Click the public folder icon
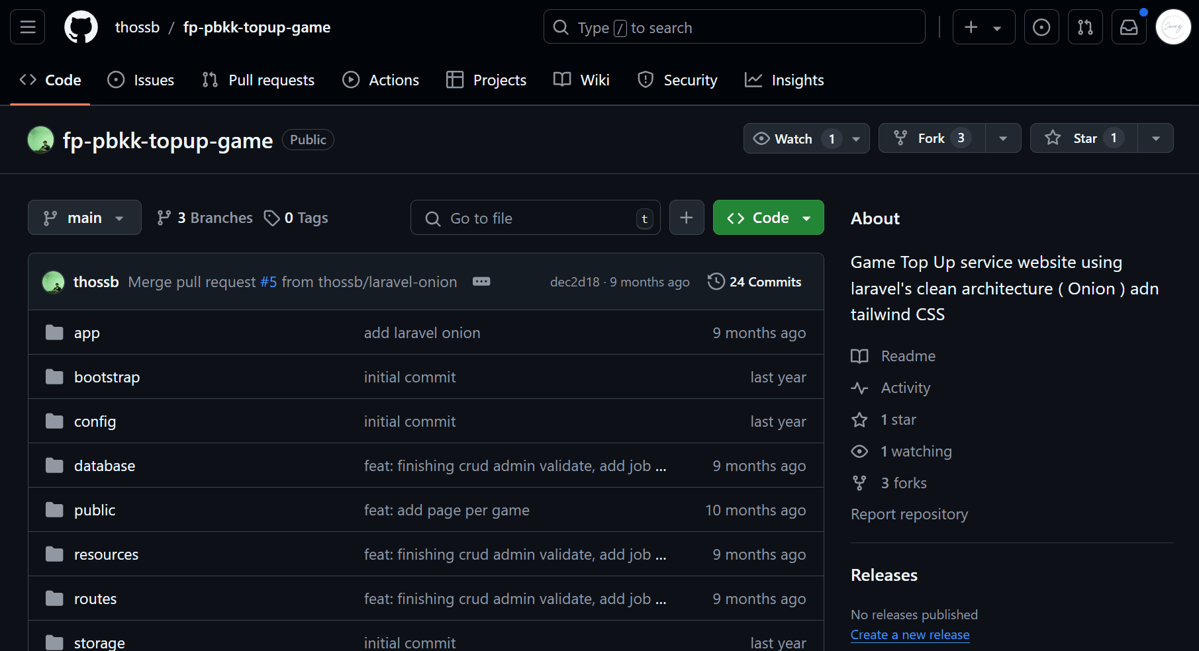This screenshot has height=651, width=1199. click(54, 509)
